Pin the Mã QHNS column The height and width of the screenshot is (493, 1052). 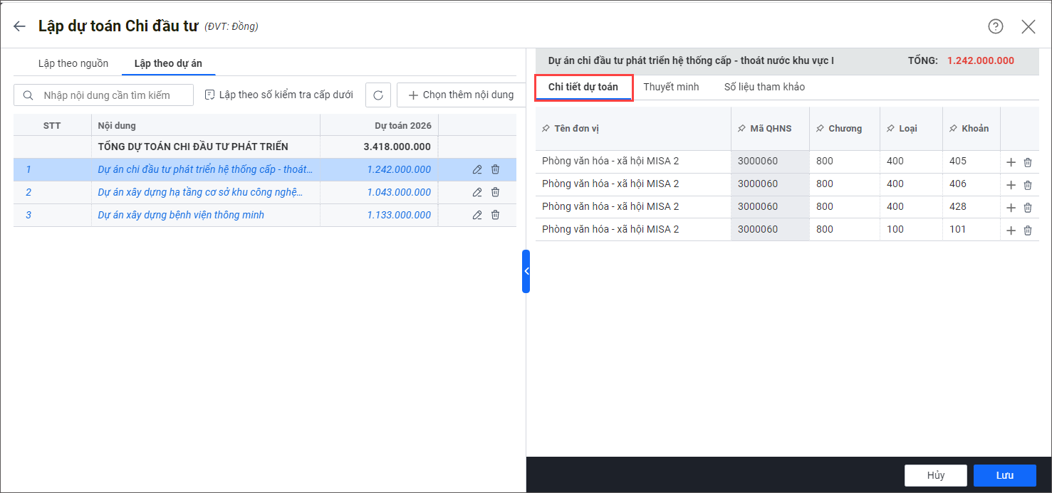[742, 129]
